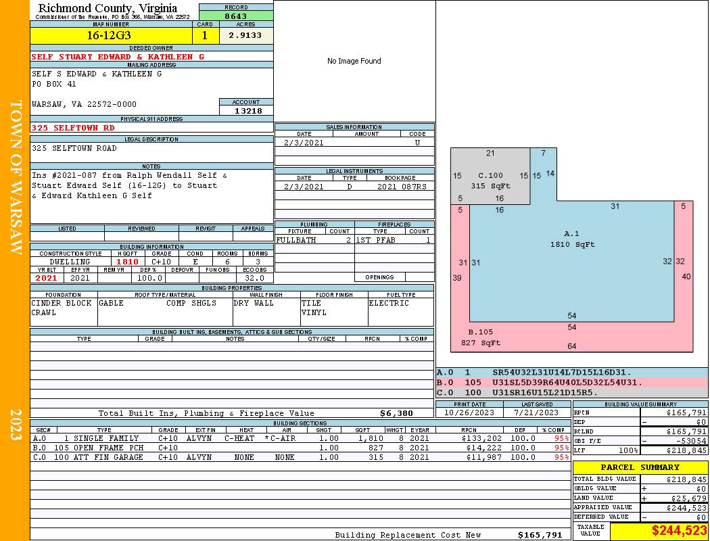Click the TOWN OF WARSAW sidebar label
710x541 pixels.
coord(16,177)
